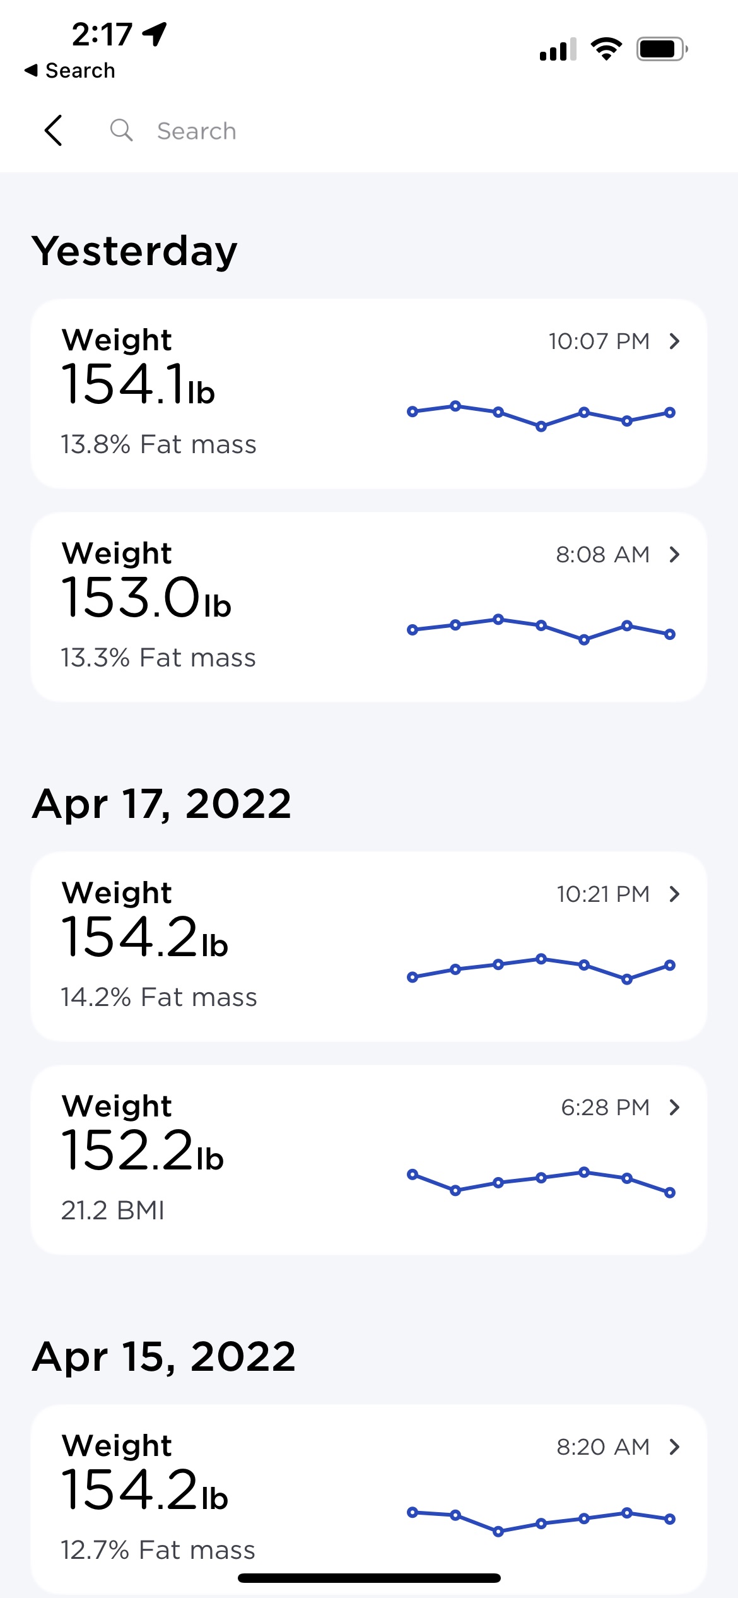Tap the back arrow beside the search field
Image resolution: width=738 pixels, height=1598 pixels.
pyautogui.click(x=54, y=131)
